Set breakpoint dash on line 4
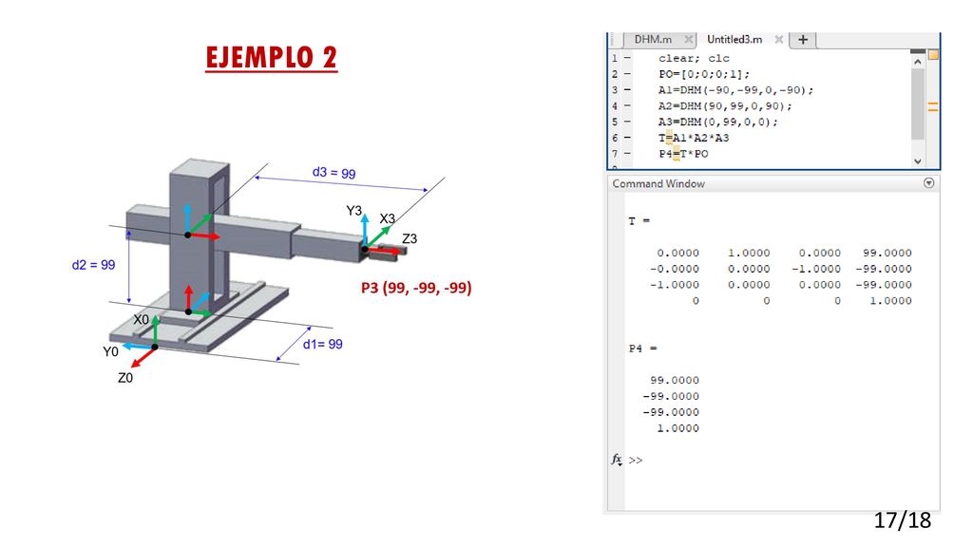The width and height of the screenshot is (973, 547). click(627, 106)
